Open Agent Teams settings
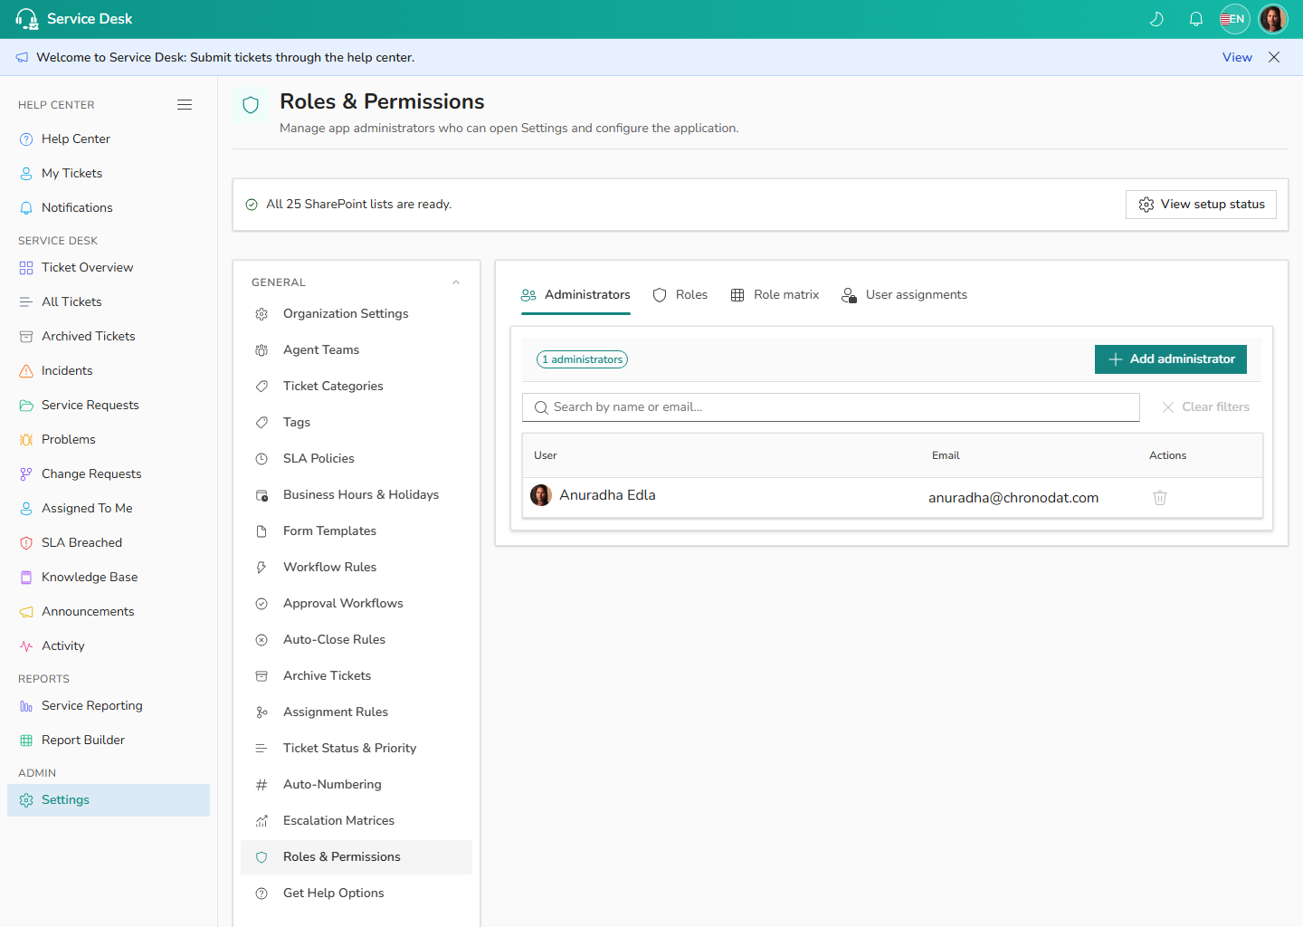This screenshot has width=1303, height=927. coord(357,349)
